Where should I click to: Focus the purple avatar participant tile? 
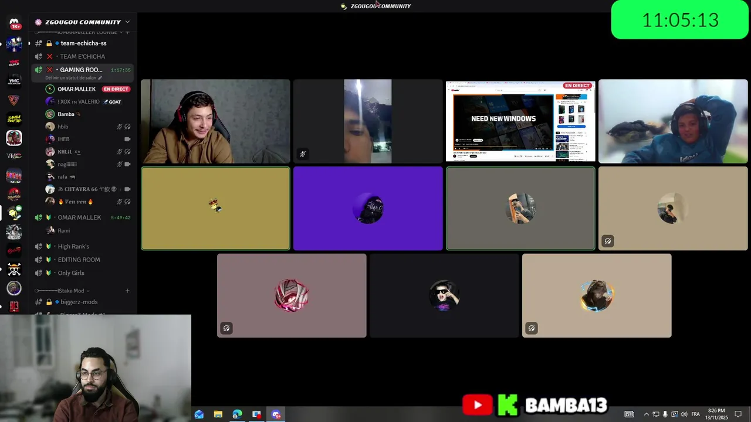(368, 208)
